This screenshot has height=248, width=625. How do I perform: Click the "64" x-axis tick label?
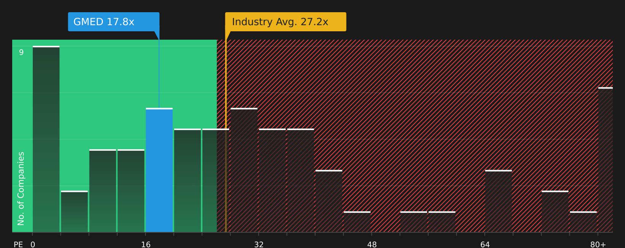tap(485, 245)
